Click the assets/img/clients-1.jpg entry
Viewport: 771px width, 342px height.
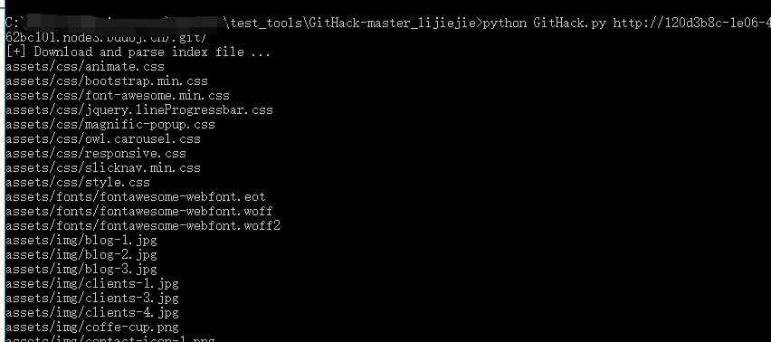click(x=92, y=283)
